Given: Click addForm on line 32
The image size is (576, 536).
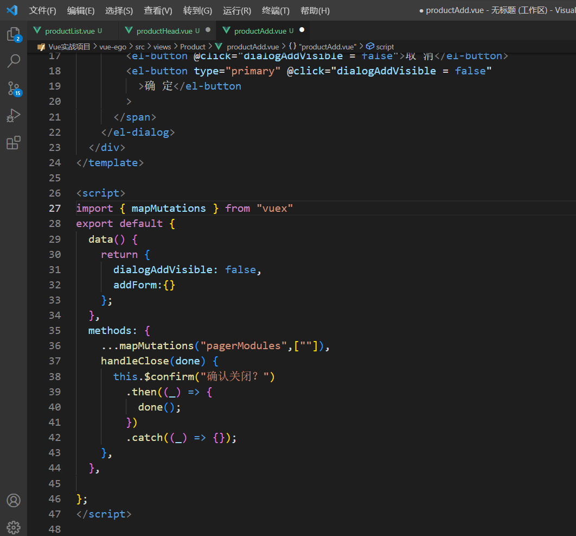Looking at the screenshot, I should [135, 285].
